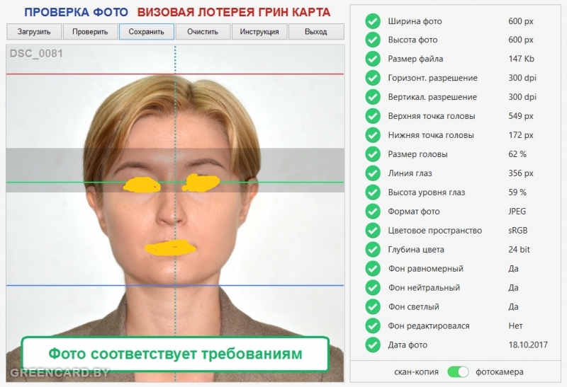Click the green check beside Высота уровня глаз
The width and height of the screenshot is (567, 387).
373,192
